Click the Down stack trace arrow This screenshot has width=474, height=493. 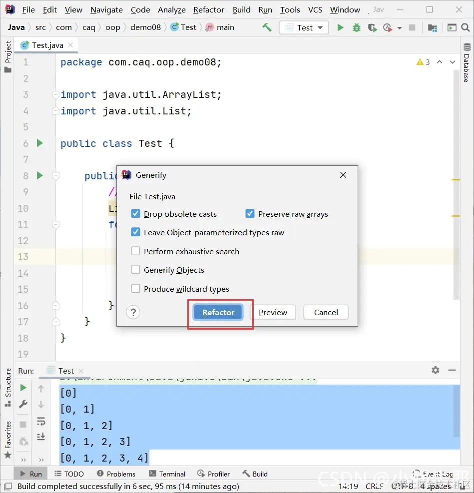[41, 404]
